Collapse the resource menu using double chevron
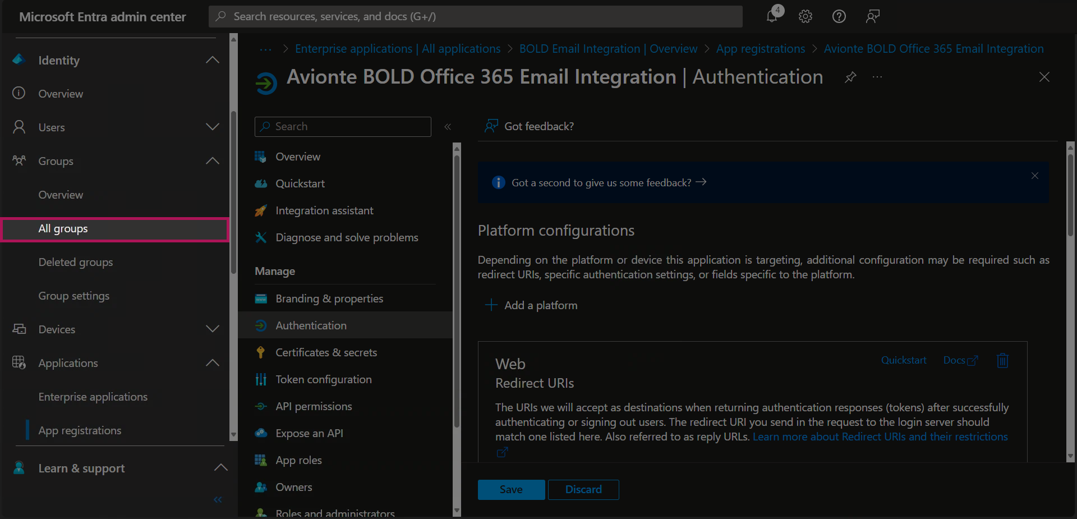The height and width of the screenshot is (519, 1077). pos(448,127)
